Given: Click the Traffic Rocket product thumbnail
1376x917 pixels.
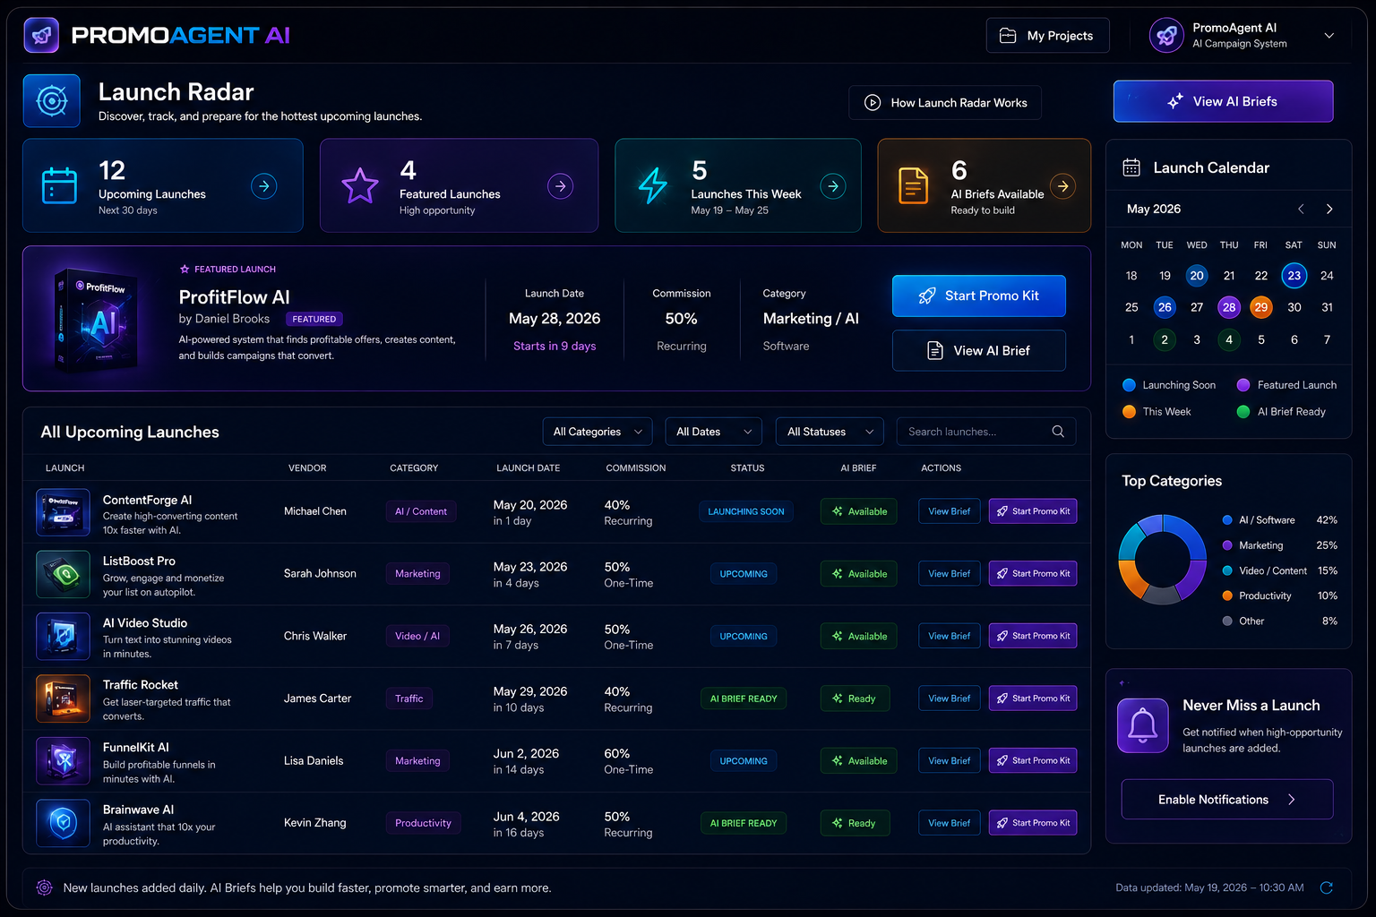Looking at the screenshot, I should 63,698.
